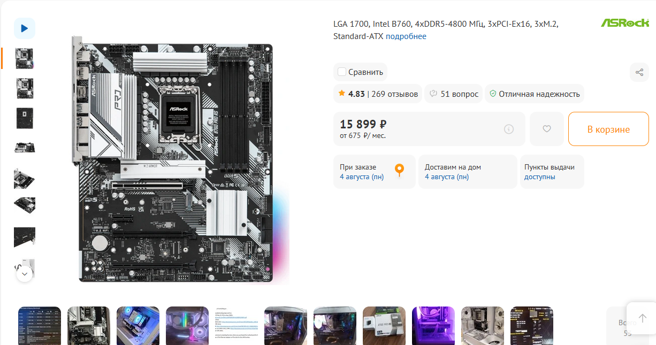656x345 pixels.
Task: Open the price info circle icon
Action: point(509,129)
